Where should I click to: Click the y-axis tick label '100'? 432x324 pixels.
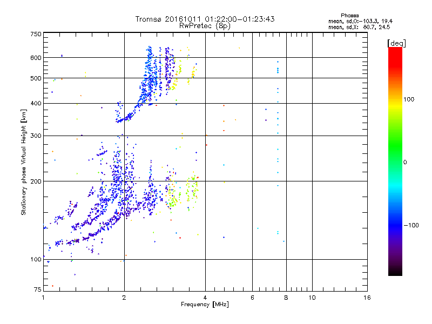click(36, 260)
